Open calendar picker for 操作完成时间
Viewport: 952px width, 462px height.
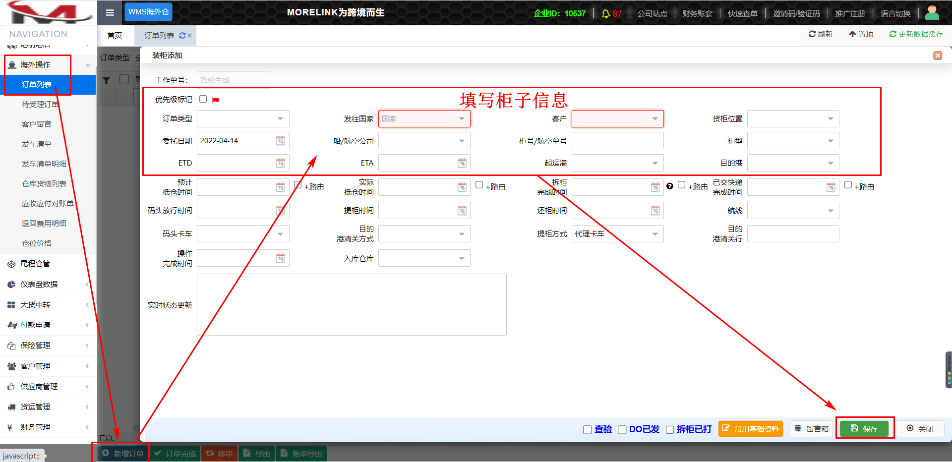(281, 258)
